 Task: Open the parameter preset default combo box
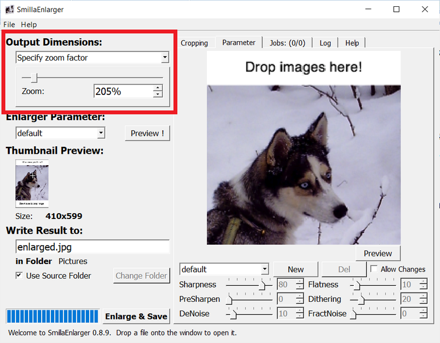point(224,269)
